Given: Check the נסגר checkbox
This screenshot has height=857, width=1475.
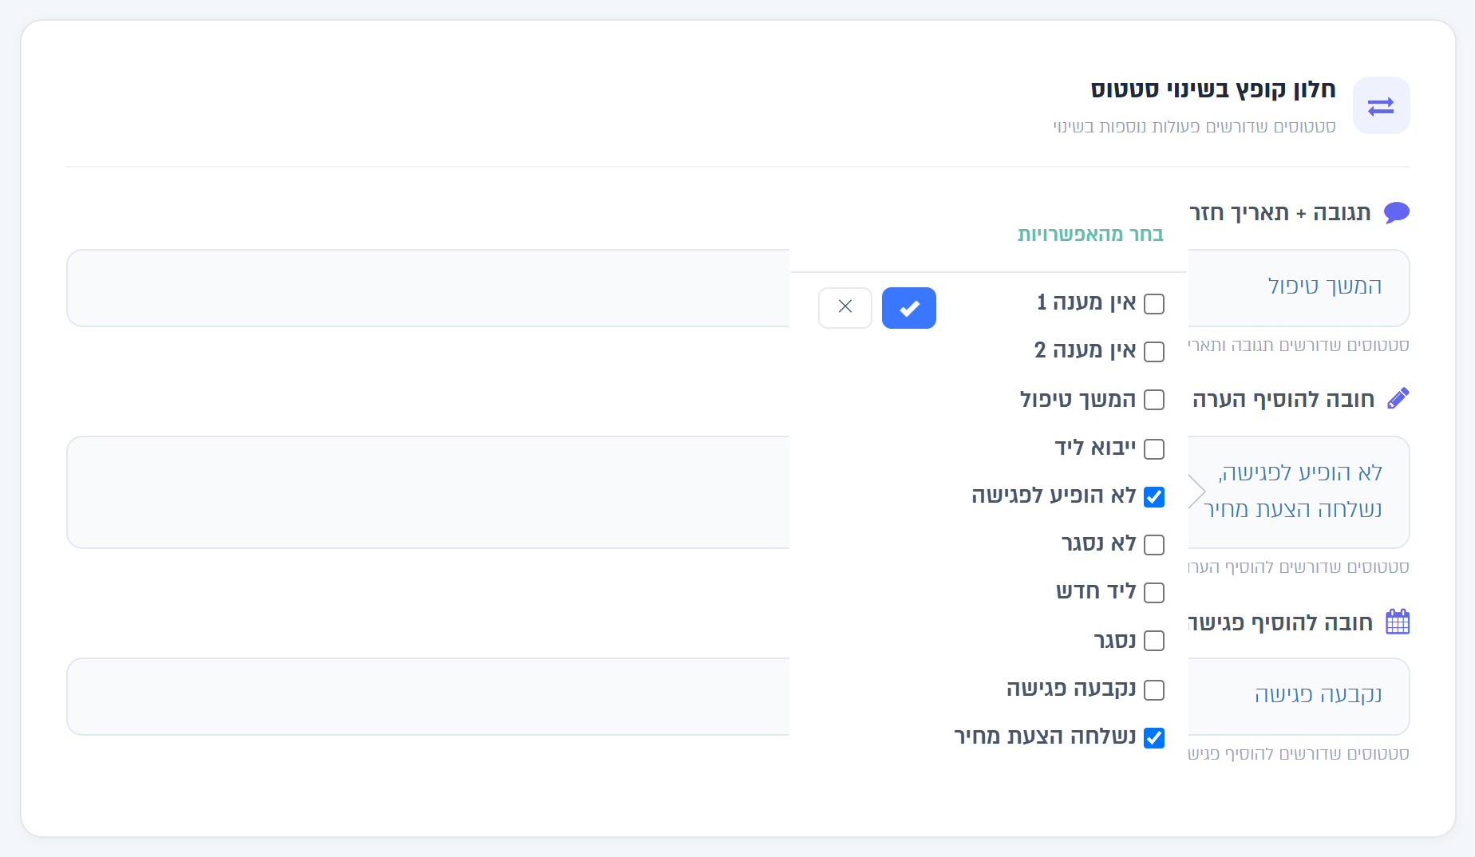Looking at the screenshot, I should [x=1154, y=641].
